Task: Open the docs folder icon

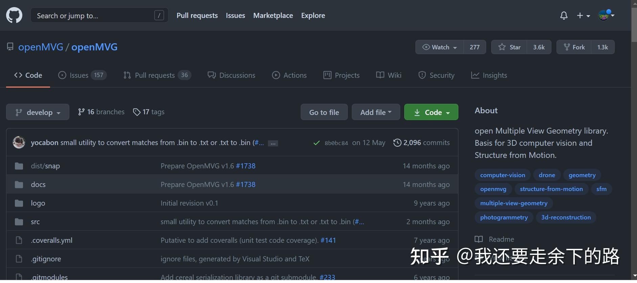Action: click(x=19, y=185)
